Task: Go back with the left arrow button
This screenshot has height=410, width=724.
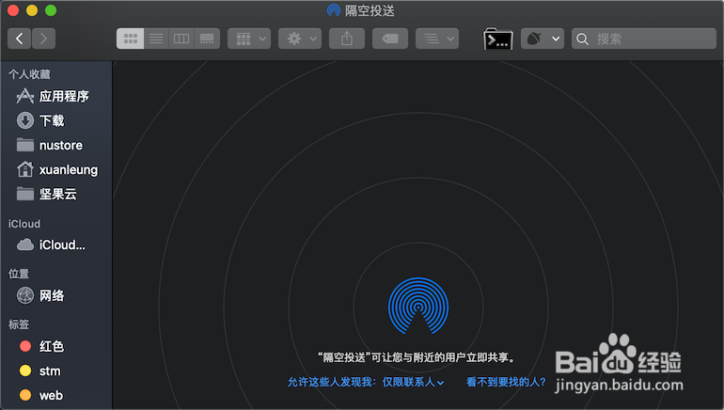Action: [x=20, y=39]
